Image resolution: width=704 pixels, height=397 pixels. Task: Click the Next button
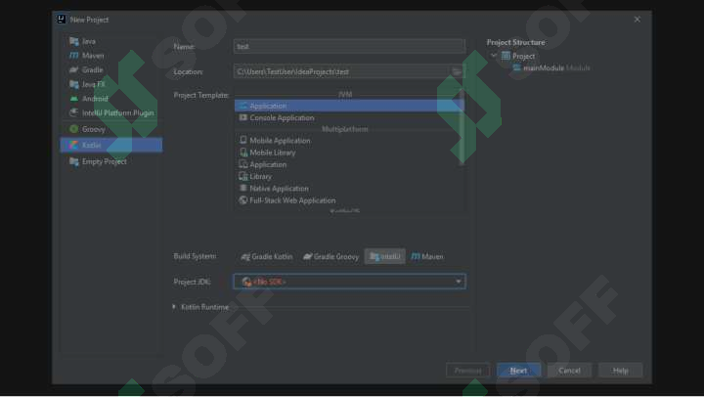coord(518,371)
